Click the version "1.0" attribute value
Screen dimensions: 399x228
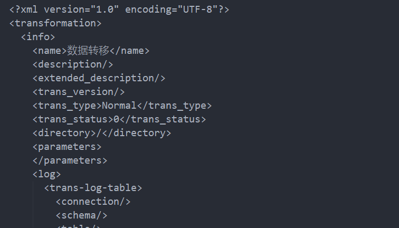(x=104, y=9)
